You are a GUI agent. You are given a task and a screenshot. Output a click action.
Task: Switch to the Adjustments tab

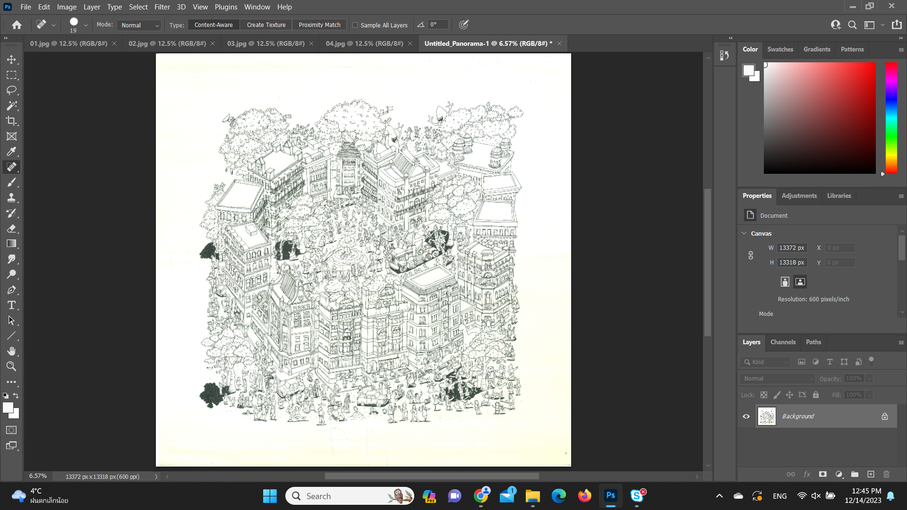[x=799, y=195]
